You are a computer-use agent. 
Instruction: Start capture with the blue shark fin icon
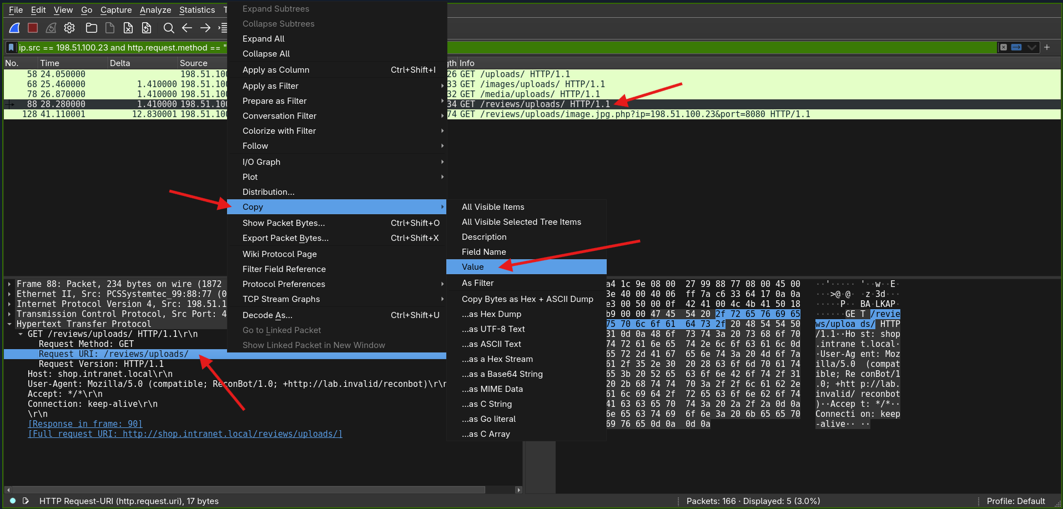coord(15,28)
